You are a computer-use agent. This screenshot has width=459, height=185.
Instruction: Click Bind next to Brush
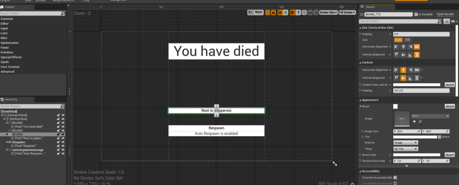[x=449, y=106]
